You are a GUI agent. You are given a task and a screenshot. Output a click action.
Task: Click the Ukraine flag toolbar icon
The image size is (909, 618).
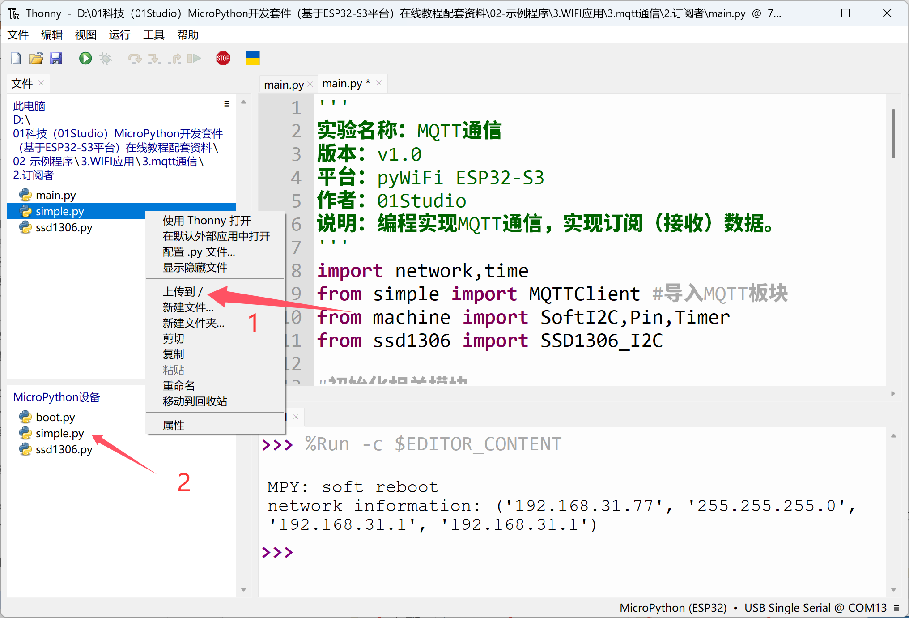(x=253, y=58)
